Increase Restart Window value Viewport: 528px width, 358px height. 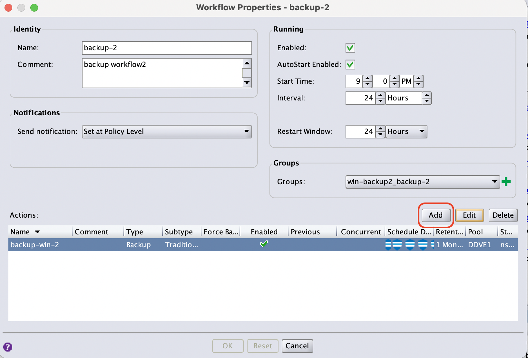click(x=381, y=128)
